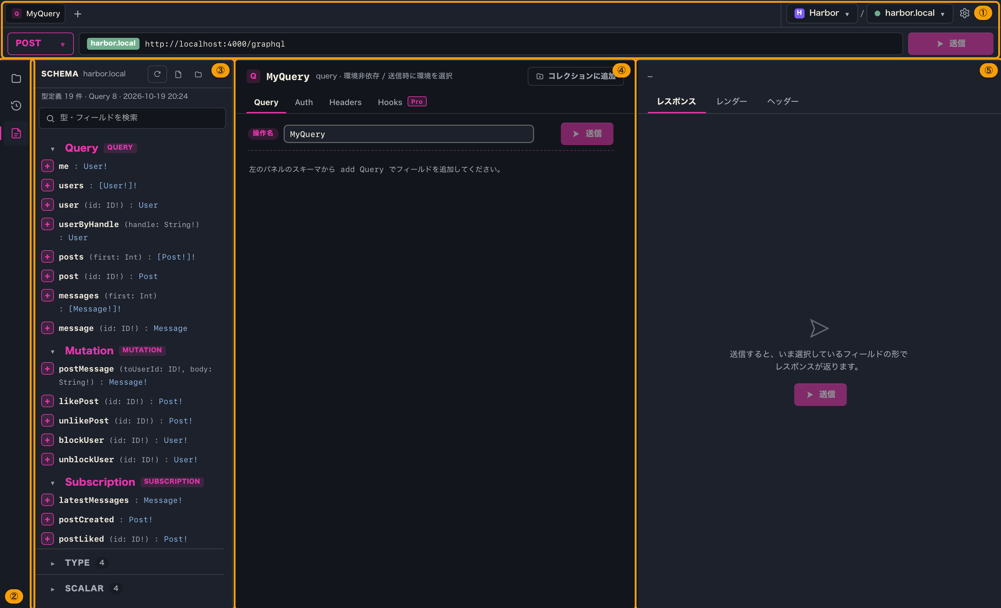Refresh the harbor.local schema

coord(157,74)
